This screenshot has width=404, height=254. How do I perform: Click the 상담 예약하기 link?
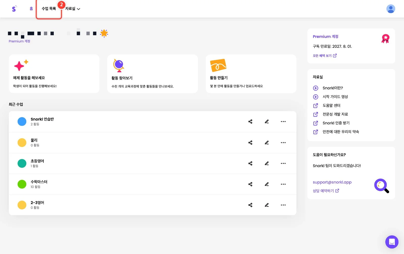326,191
